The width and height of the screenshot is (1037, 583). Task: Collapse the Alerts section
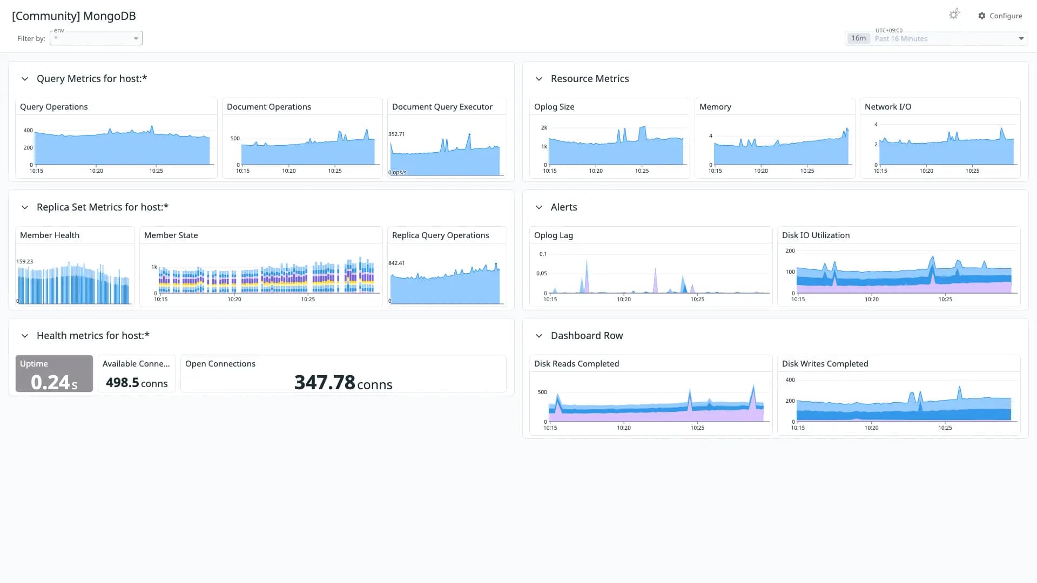(538, 207)
